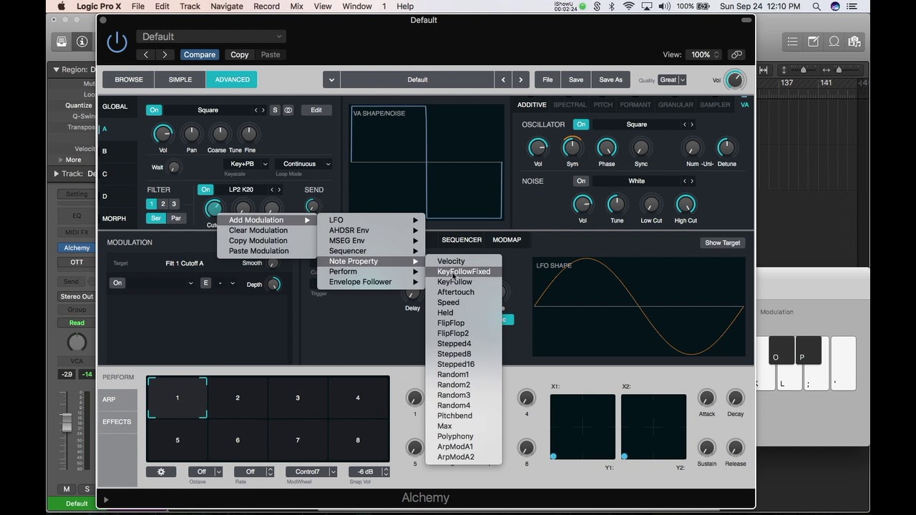The image size is (916, 515).
Task: Open the Octave Off dropdown
Action: click(205, 471)
